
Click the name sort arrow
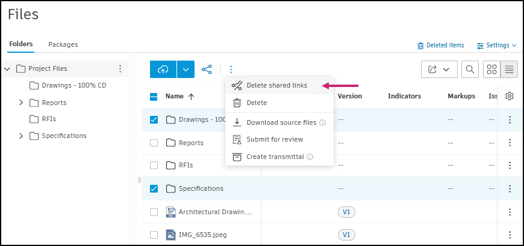point(191,97)
